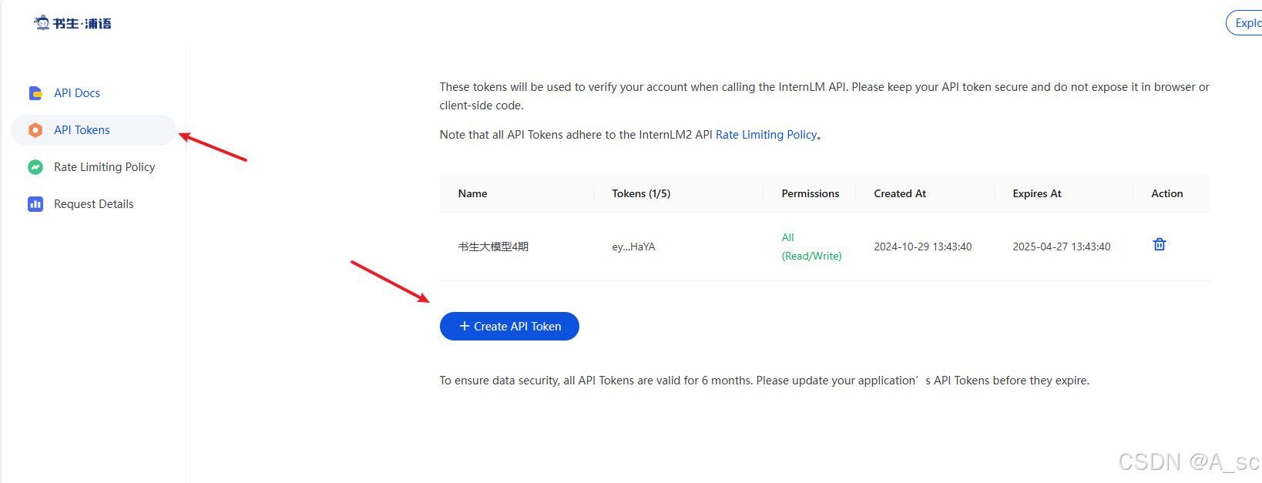Click the Action column header
The width and height of the screenshot is (1262, 483).
tap(1166, 193)
